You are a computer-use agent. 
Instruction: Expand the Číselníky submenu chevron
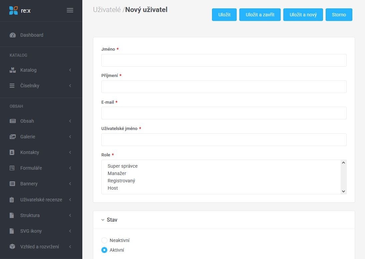click(70, 86)
